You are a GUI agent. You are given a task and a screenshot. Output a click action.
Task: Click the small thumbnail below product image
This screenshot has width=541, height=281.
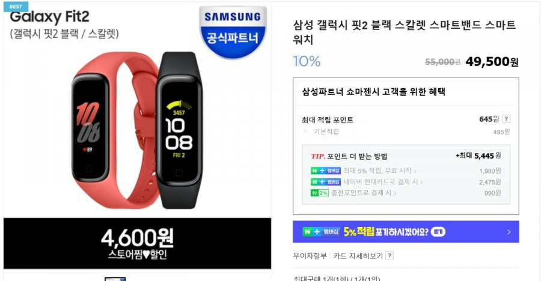115,279
